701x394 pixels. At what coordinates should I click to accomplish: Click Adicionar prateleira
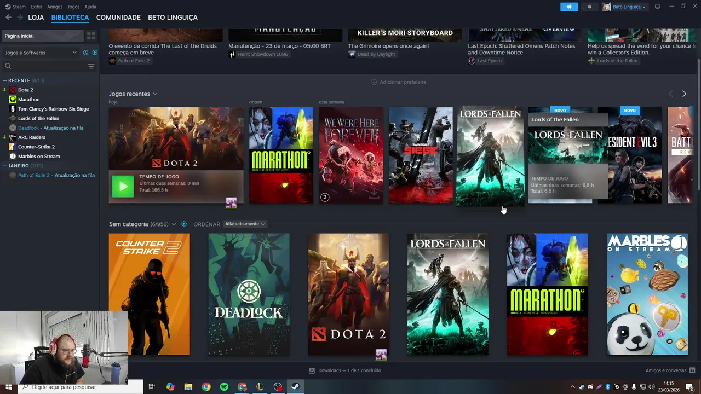[399, 82]
